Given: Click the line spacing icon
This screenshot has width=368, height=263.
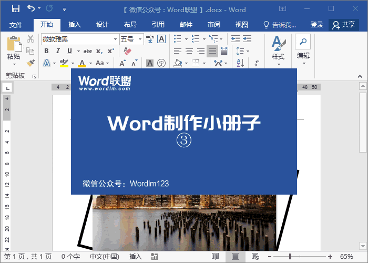Looking at the screenshot, I should [x=240, y=51].
